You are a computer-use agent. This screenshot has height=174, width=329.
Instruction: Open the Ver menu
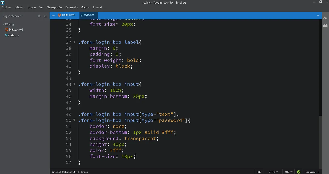click(41, 7)
